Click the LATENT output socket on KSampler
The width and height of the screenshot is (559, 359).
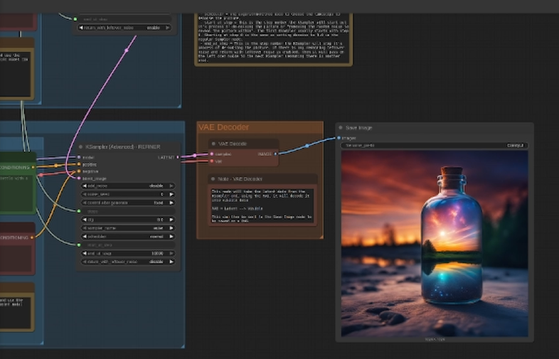tap(177, 157)
